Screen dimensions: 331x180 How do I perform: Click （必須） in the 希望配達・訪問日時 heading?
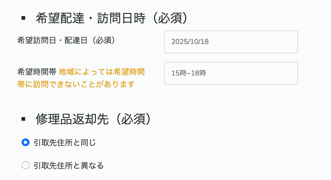[x=171, y=19]
